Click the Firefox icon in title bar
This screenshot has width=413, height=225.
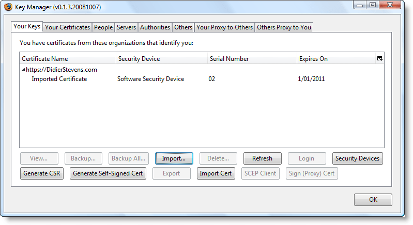(9, 7)
